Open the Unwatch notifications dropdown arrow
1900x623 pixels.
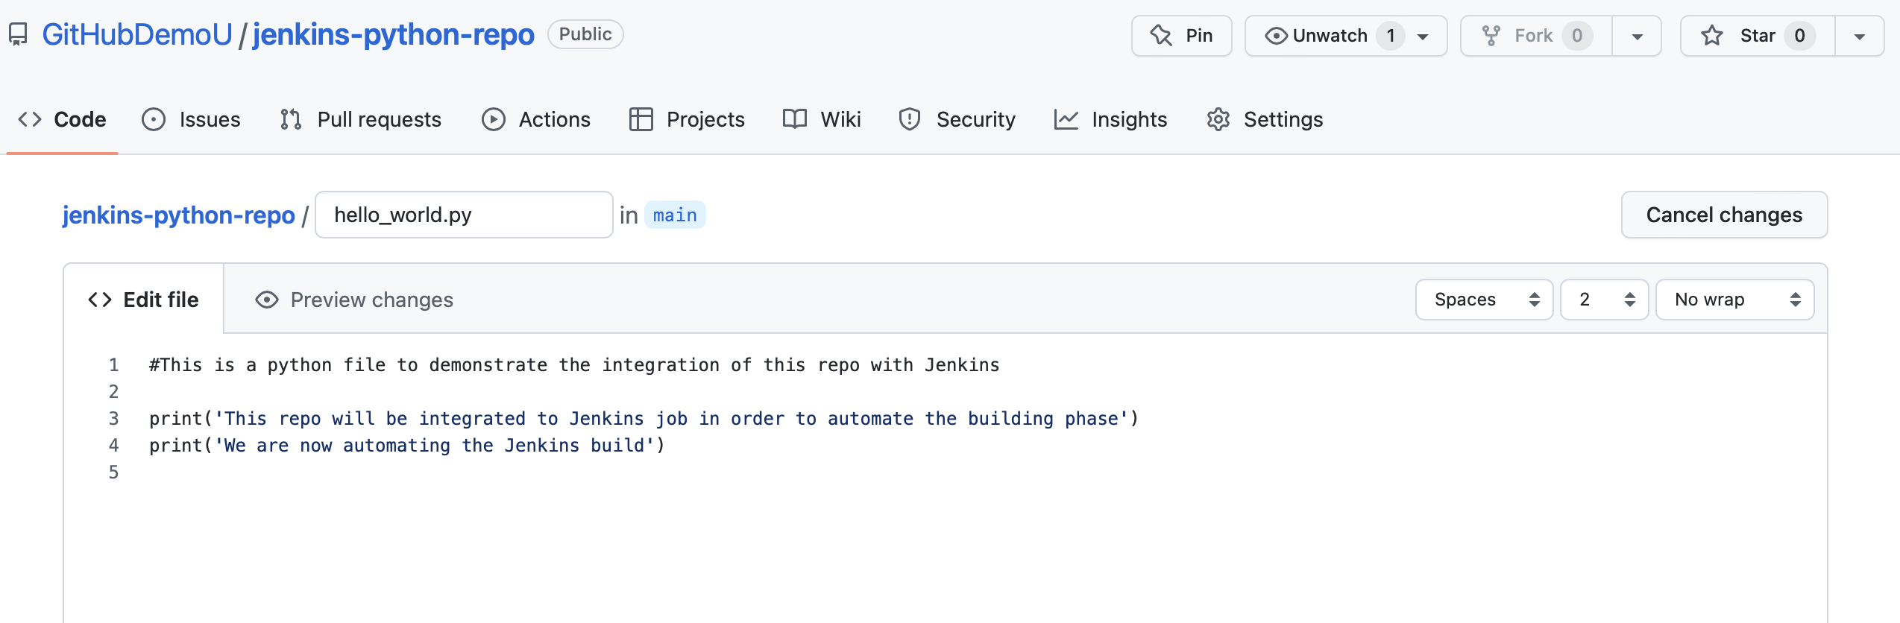[1423, 37]
